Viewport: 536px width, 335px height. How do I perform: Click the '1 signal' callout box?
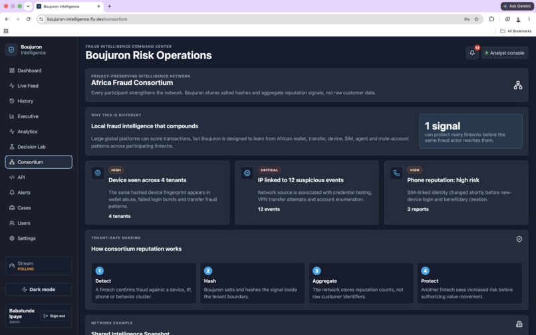coord(471,131)
